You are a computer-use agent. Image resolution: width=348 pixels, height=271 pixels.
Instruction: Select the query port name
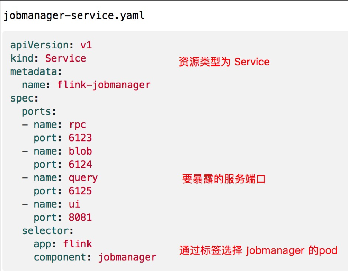(x=83, y=178)
